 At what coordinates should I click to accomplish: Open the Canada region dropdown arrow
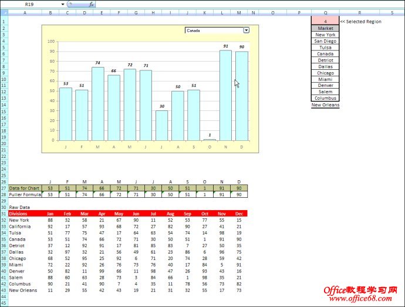pyautogui.click(x=246, y=31)
